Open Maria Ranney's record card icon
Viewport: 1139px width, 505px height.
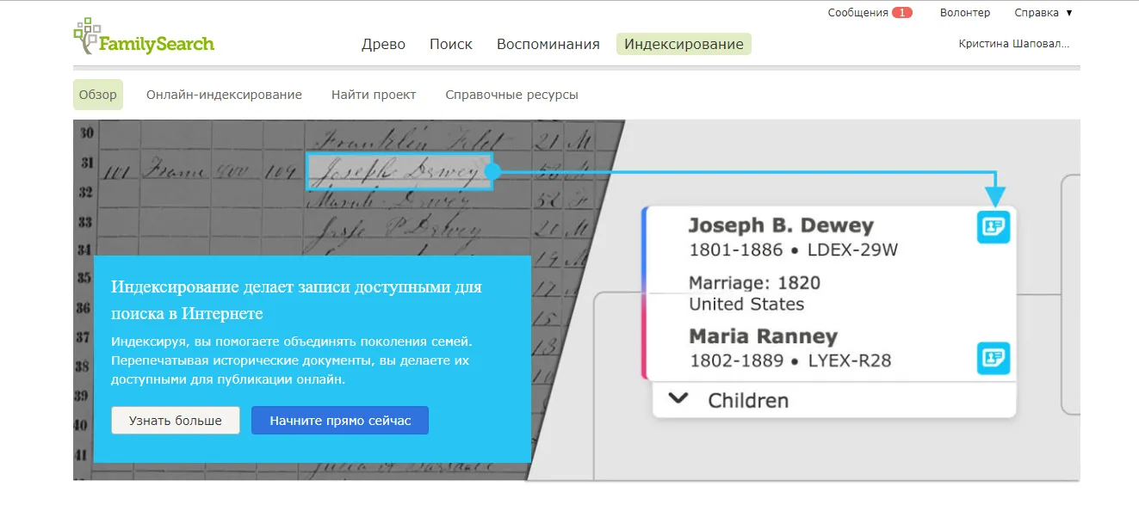point(994,358)
